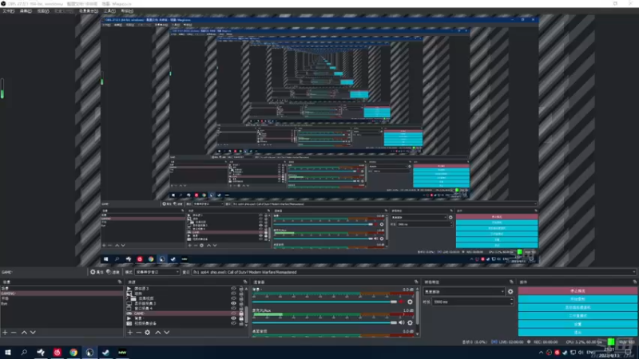Click the Sources list vertical scrollbar

[246, 314]
